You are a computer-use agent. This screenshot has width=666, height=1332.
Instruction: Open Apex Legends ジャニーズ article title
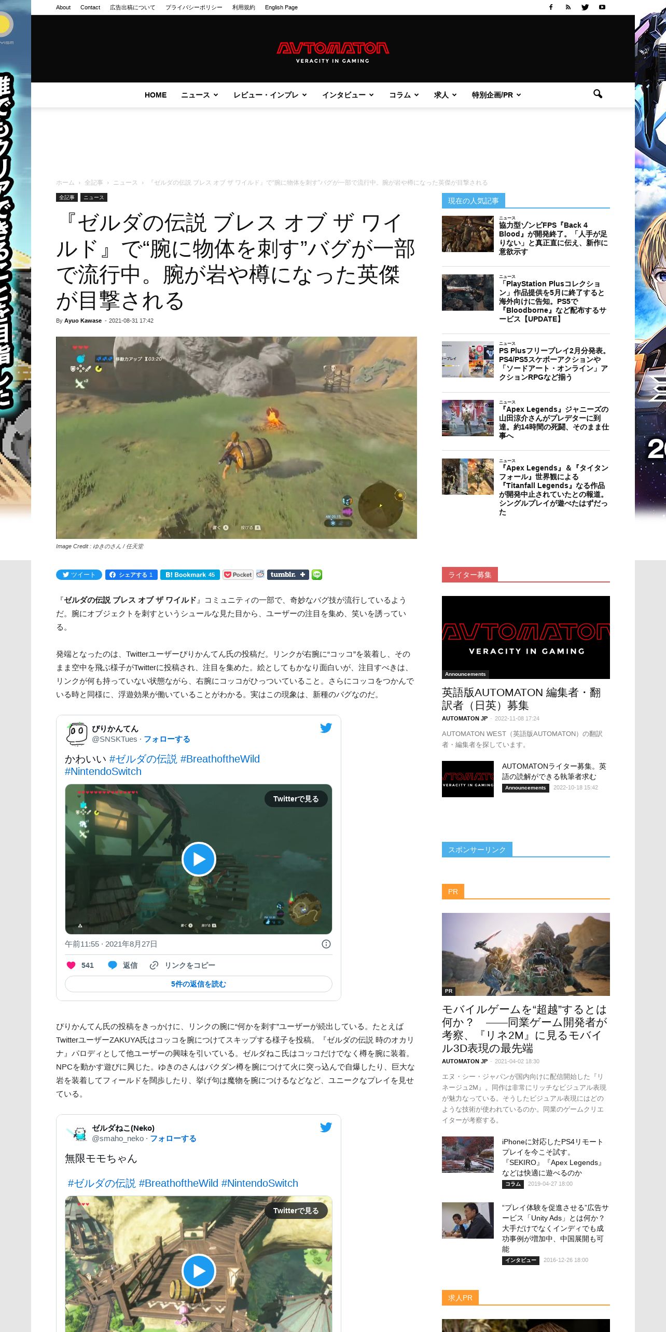(554, 423)
